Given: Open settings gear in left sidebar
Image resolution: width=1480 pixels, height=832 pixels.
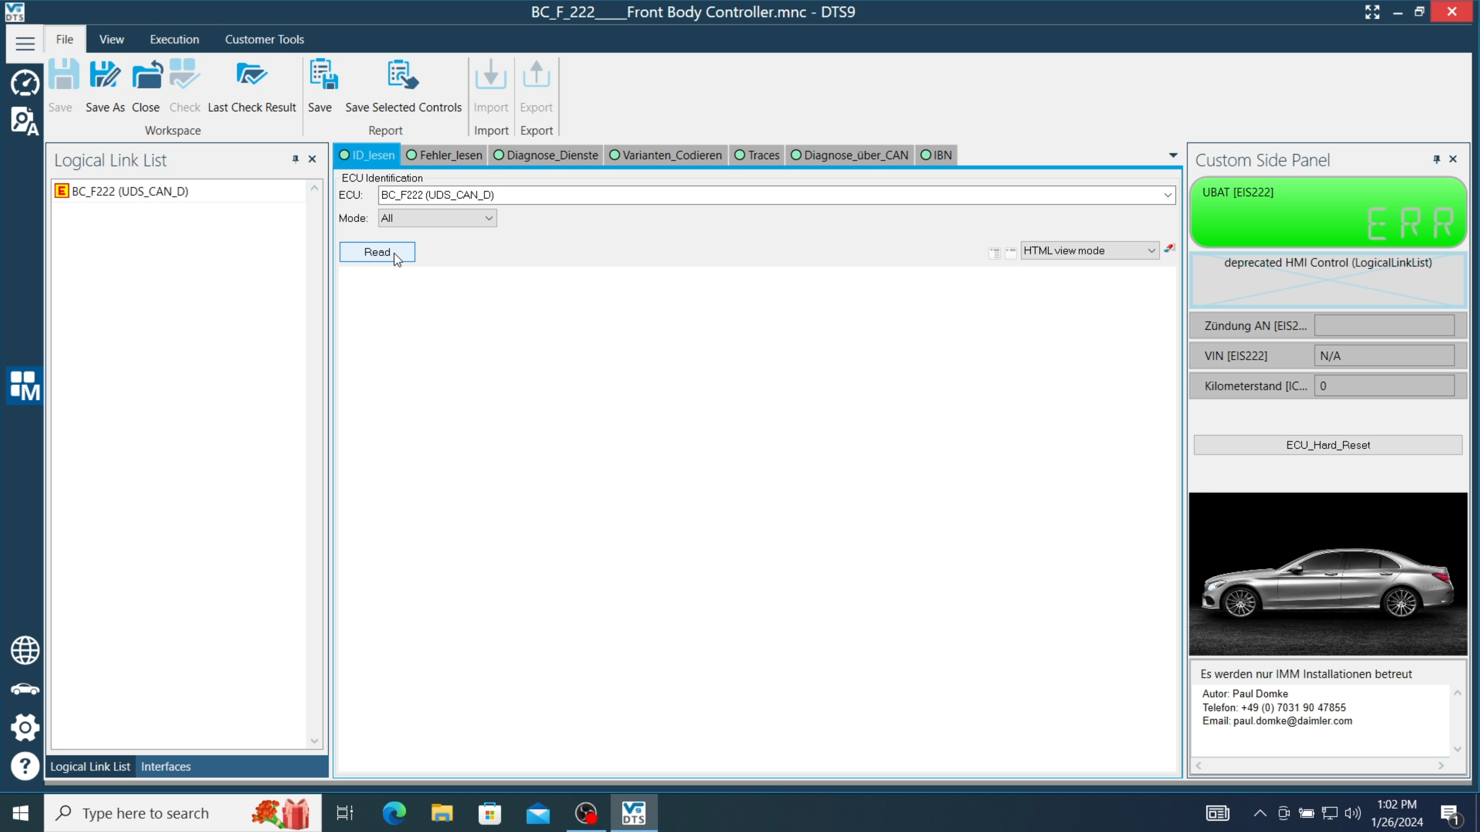Looking at the screenshot, I should coord(25,727).
